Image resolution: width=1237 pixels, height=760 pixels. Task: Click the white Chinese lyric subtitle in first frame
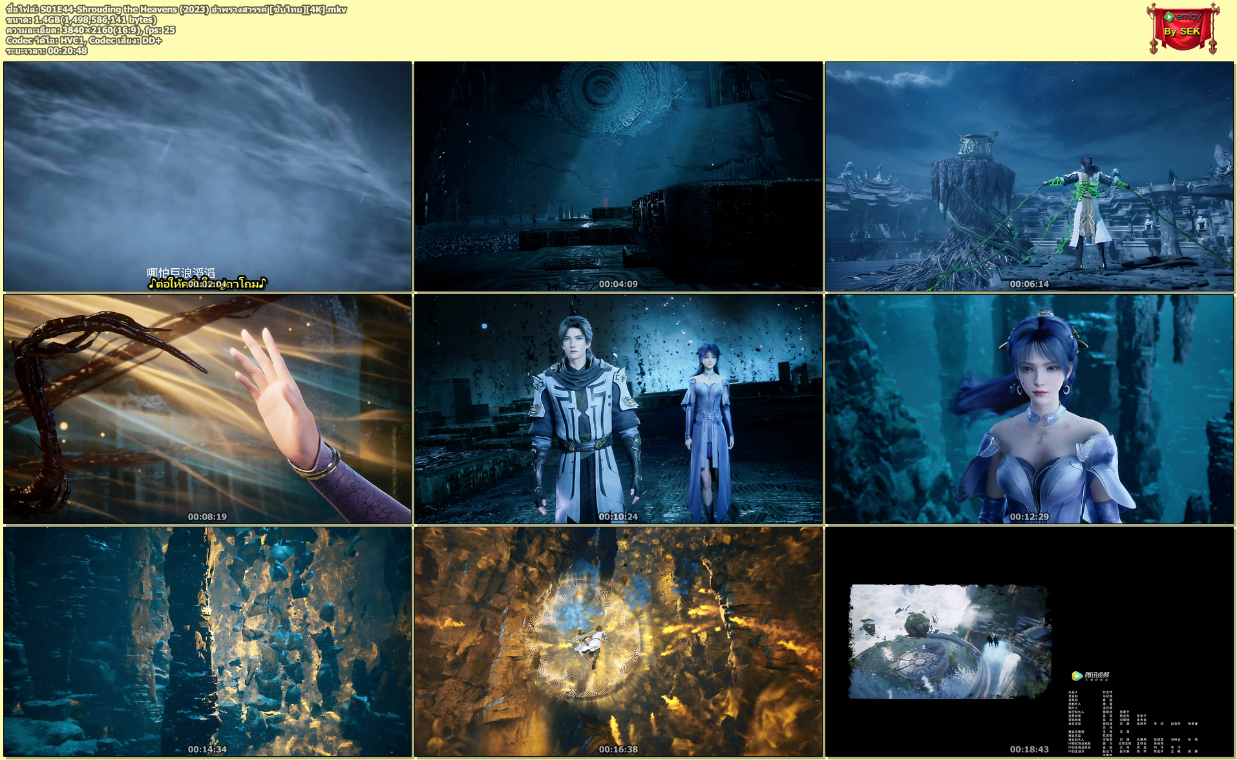pyautogui.click(x=181, y=273)
